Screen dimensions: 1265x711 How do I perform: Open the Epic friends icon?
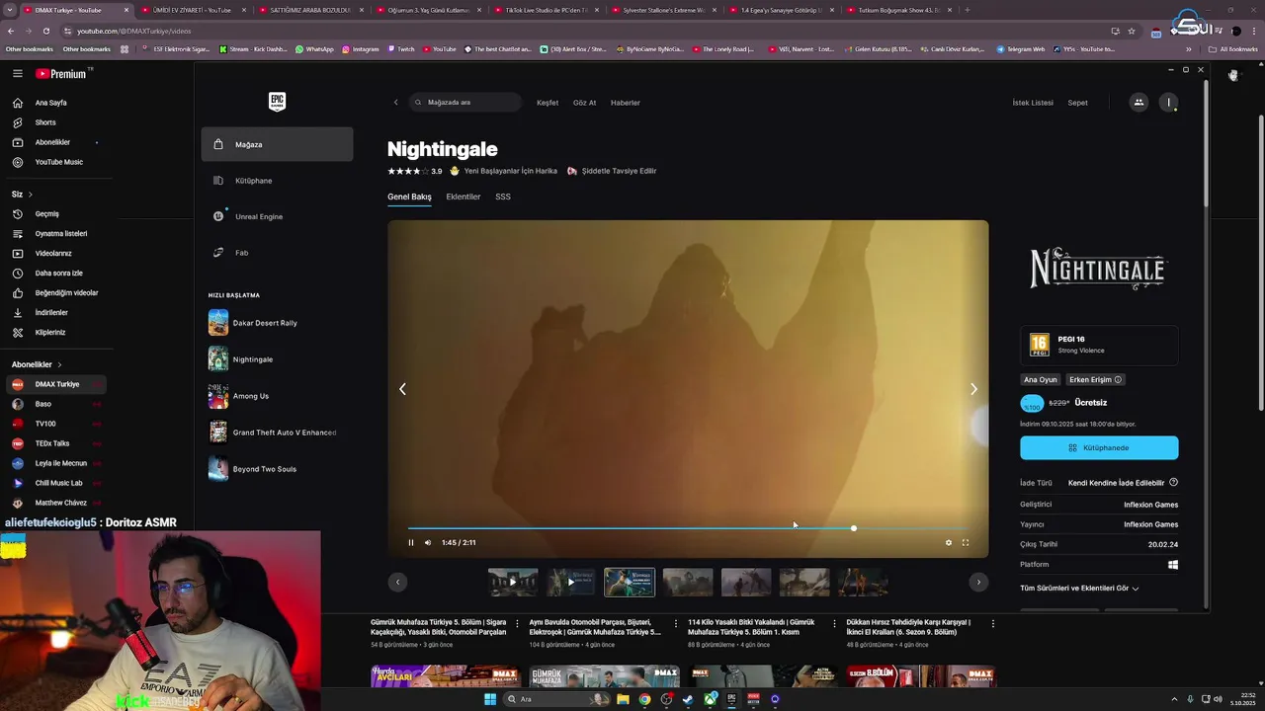click(x=1138, y=102)
